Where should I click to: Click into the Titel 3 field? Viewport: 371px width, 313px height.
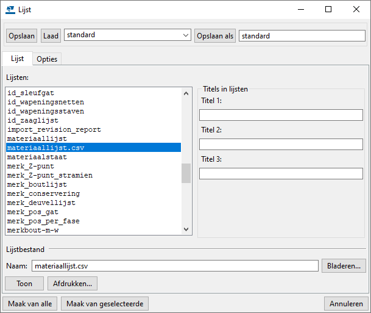[281, 174]
